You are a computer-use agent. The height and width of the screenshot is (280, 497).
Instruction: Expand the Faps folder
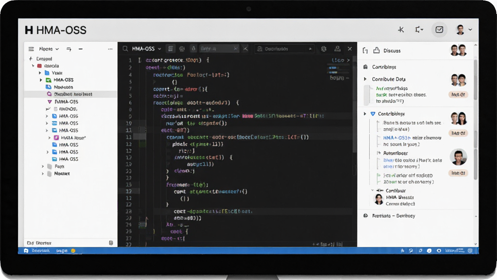coord(43,166)
